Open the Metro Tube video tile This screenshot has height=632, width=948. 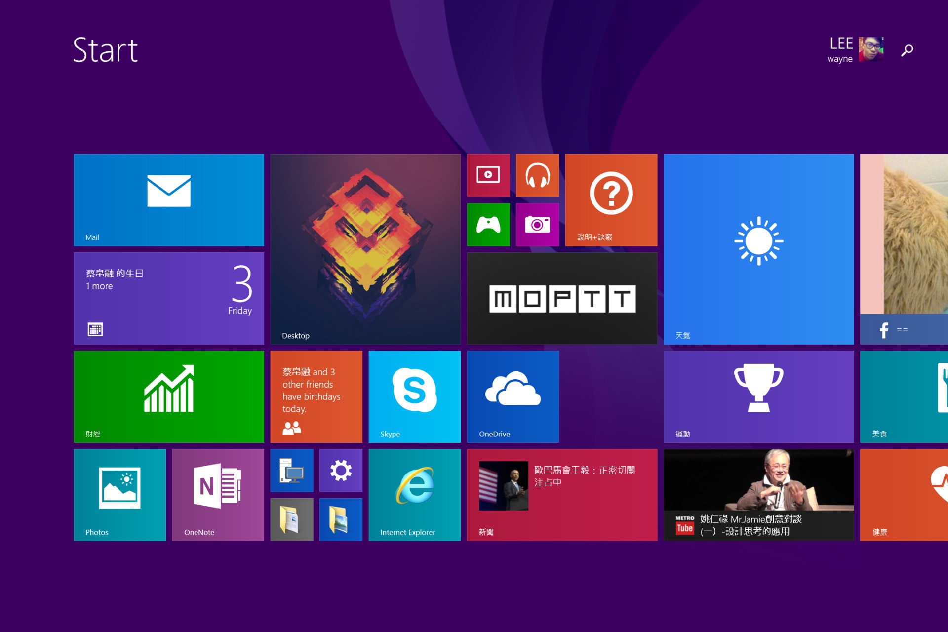759,495
